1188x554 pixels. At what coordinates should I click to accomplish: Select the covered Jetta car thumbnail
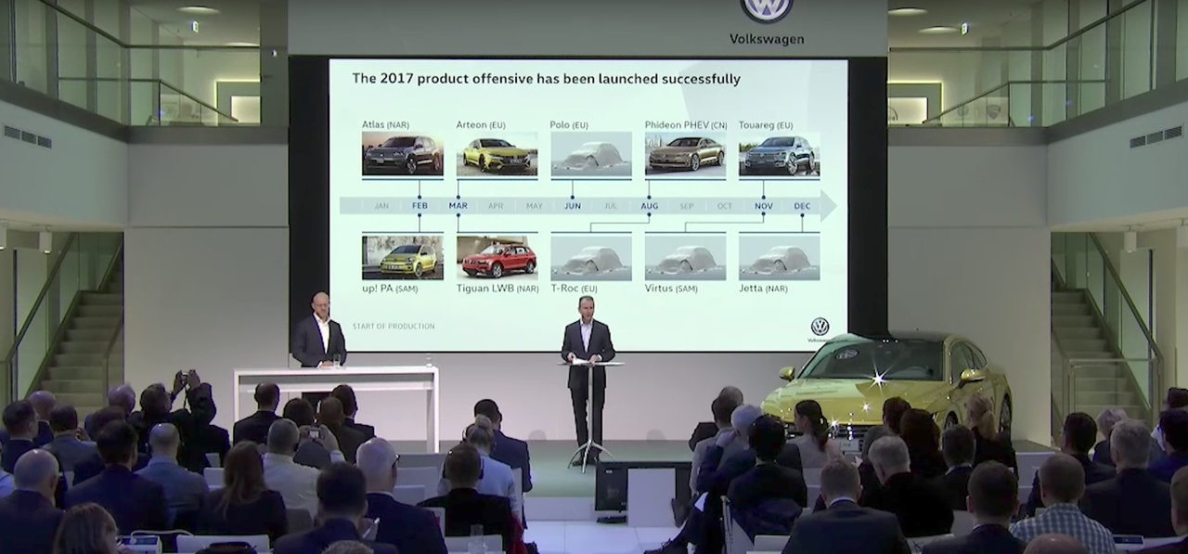(780, 257)
